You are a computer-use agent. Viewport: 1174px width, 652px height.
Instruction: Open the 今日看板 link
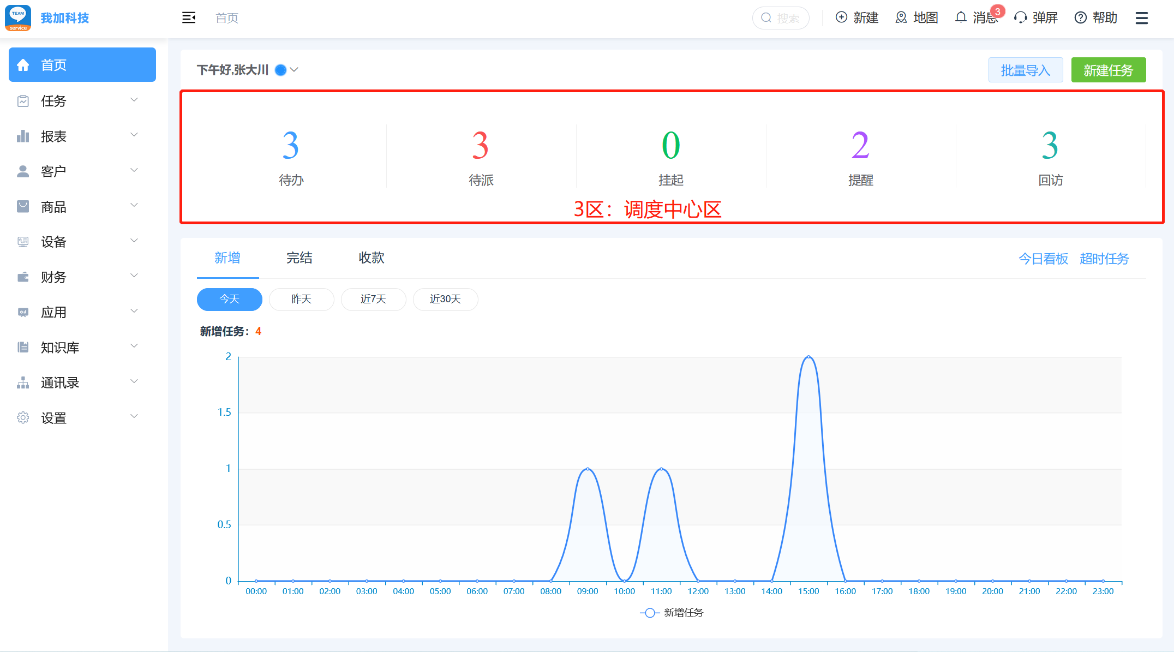pos(1043,259)
